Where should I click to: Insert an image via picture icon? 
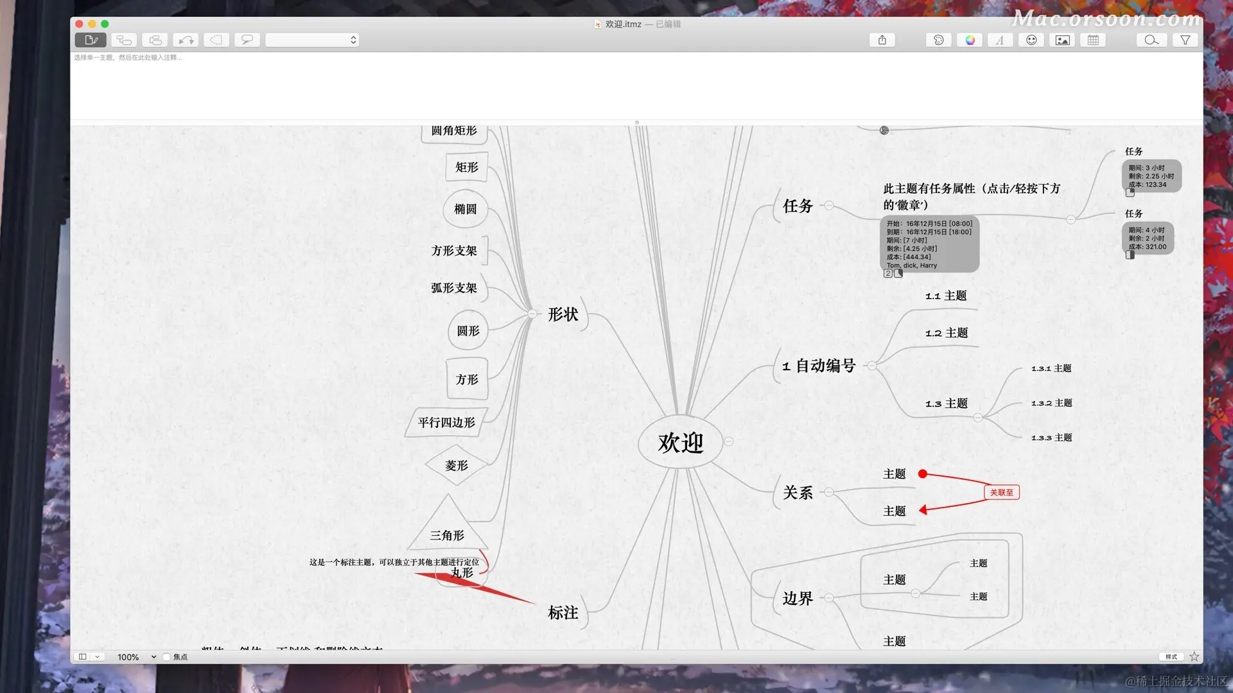(x=1062, y=40)
